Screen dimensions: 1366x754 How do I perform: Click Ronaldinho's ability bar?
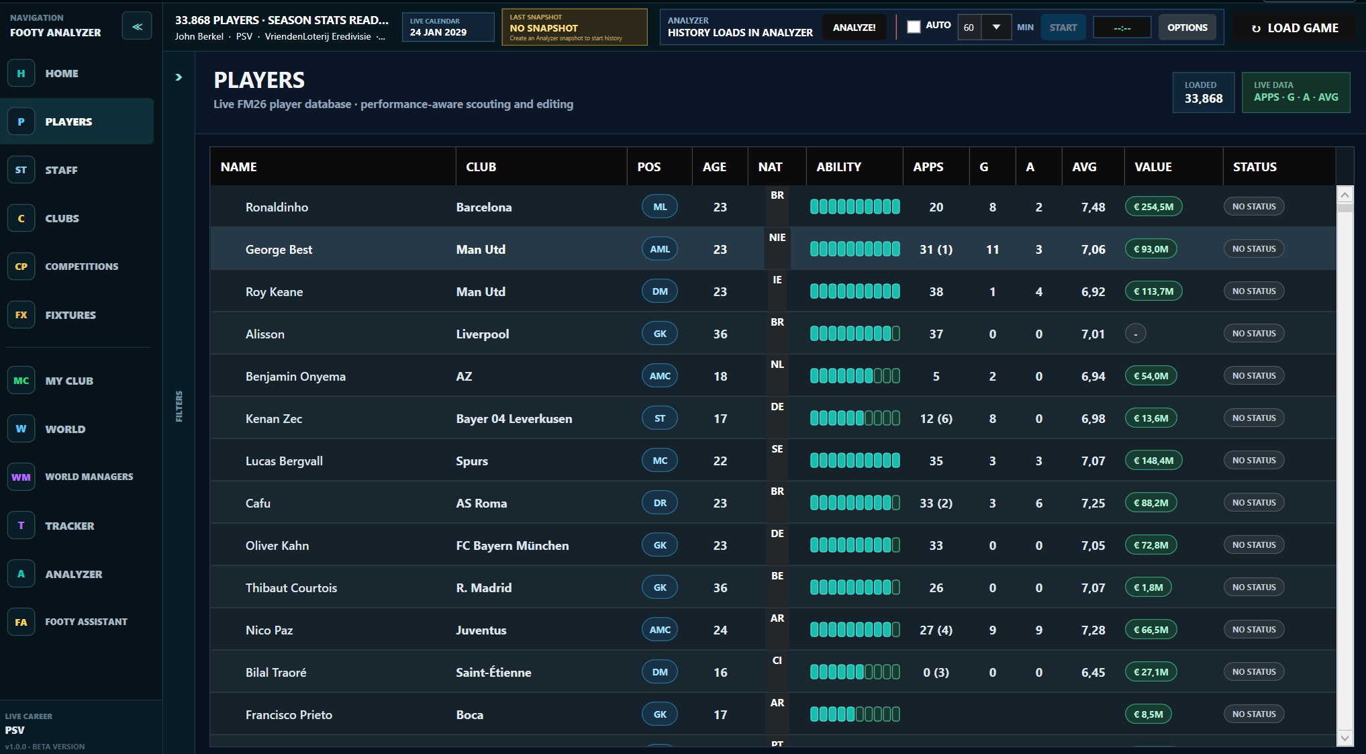point(855,207)
